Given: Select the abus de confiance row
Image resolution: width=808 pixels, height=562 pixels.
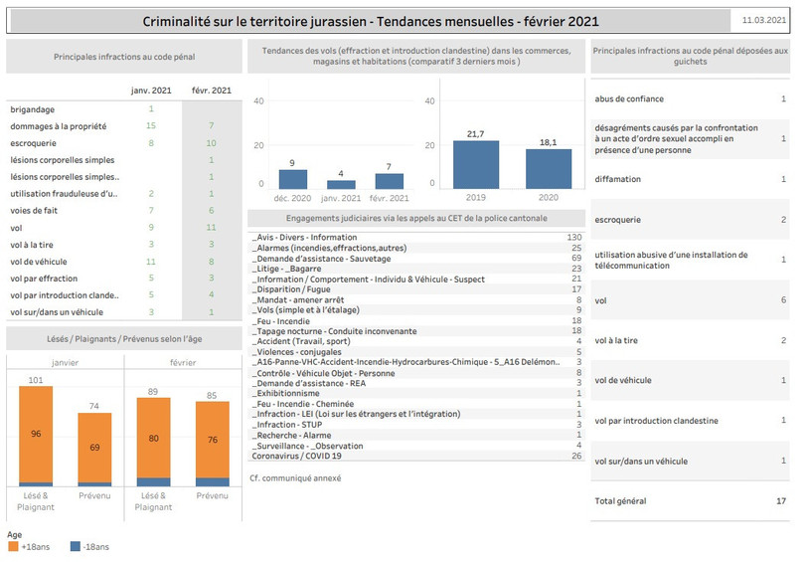Looking at the screenshot, I should [690, 99].
